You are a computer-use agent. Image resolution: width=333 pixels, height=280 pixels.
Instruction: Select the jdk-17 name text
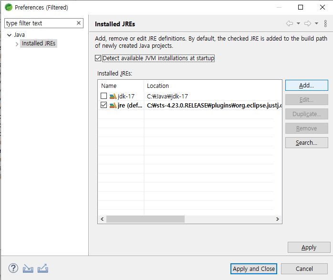126,97
